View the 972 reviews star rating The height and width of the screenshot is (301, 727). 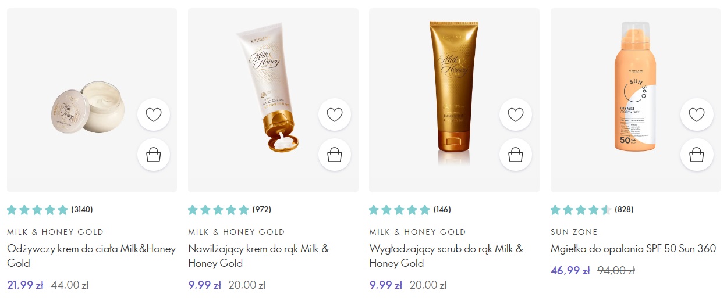pyautogui.click(x=218, y=210)
